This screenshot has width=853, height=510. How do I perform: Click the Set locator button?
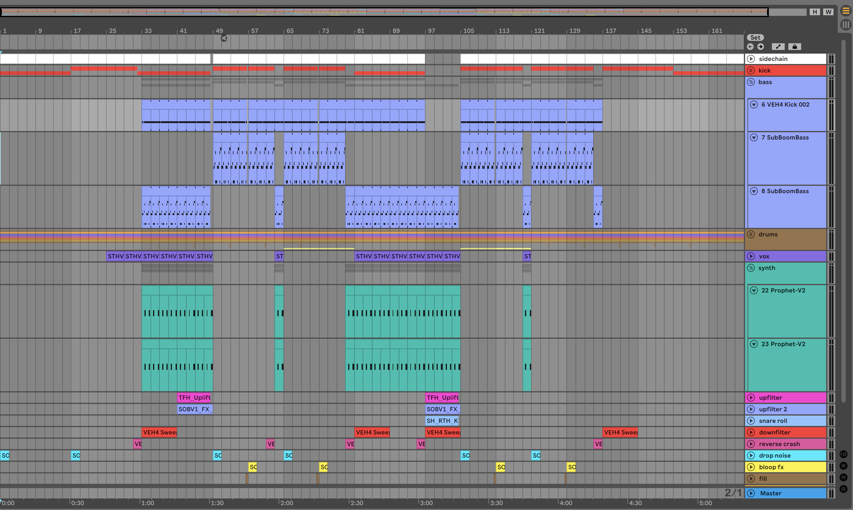[755, 37]
